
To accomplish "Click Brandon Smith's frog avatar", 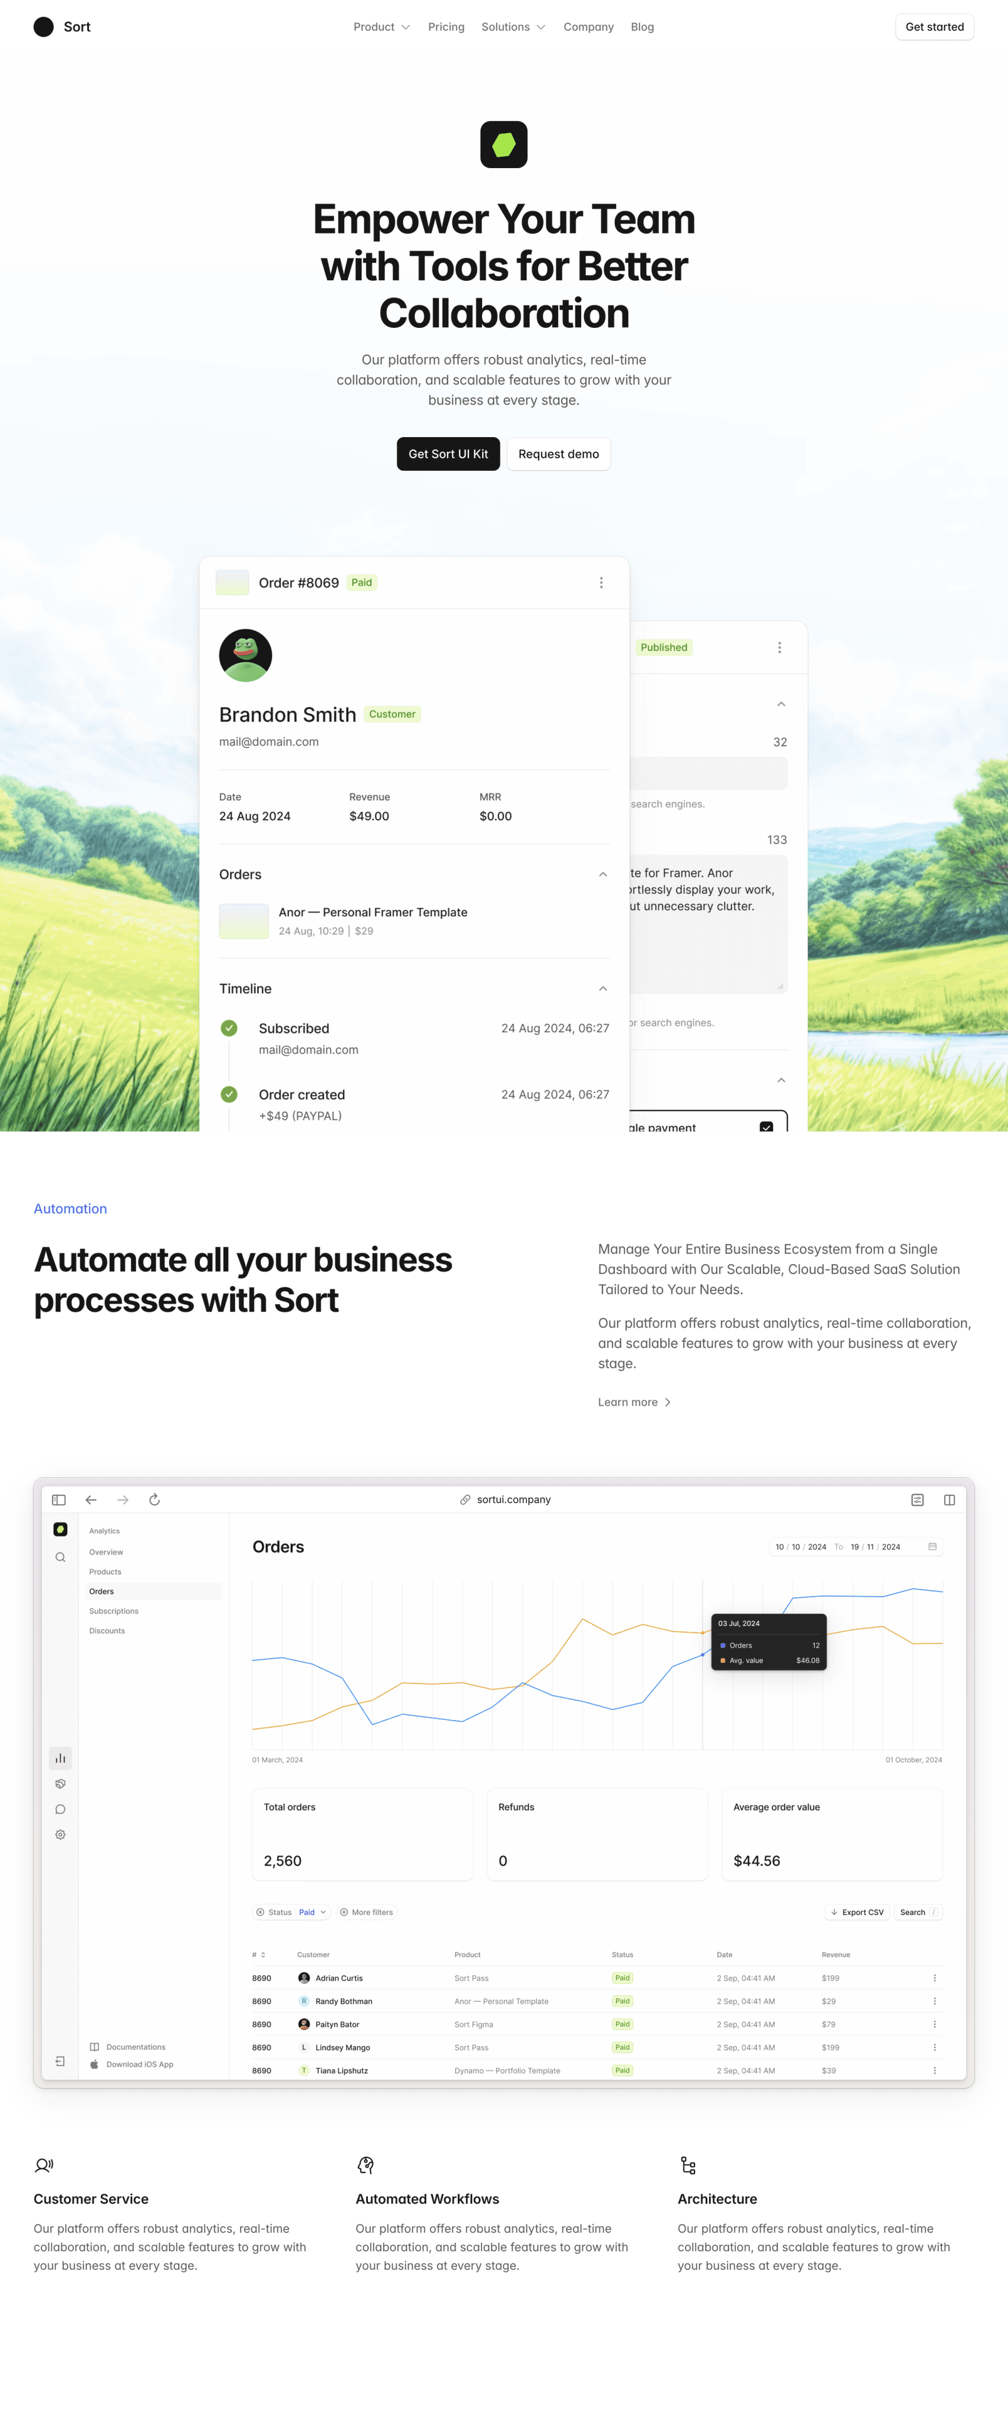I will click(x=246, y=655).
